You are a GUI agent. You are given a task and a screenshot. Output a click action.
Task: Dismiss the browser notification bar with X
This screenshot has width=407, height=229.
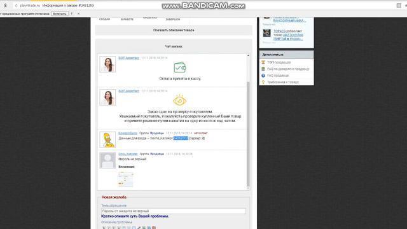tap(78, 14)
